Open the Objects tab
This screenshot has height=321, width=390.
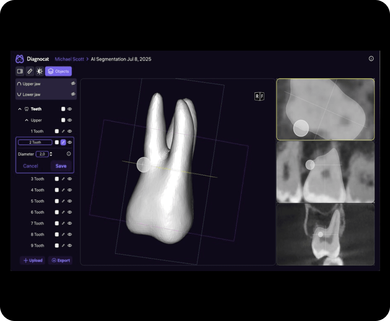[58, 71]
